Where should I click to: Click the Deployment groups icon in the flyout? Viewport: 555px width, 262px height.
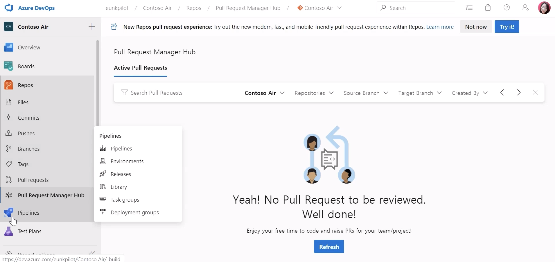[x=103, y=212]
